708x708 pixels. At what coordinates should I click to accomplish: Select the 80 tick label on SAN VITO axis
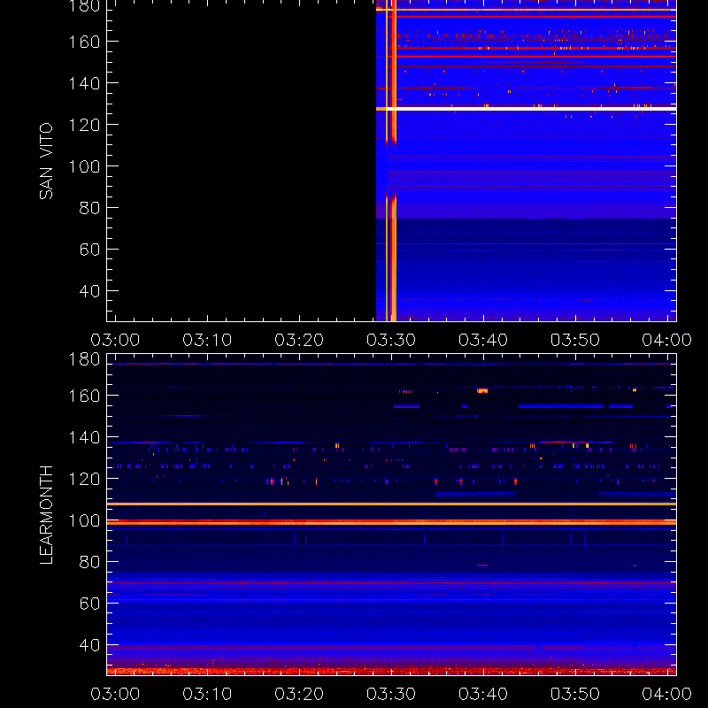click(x=89, y=208)
